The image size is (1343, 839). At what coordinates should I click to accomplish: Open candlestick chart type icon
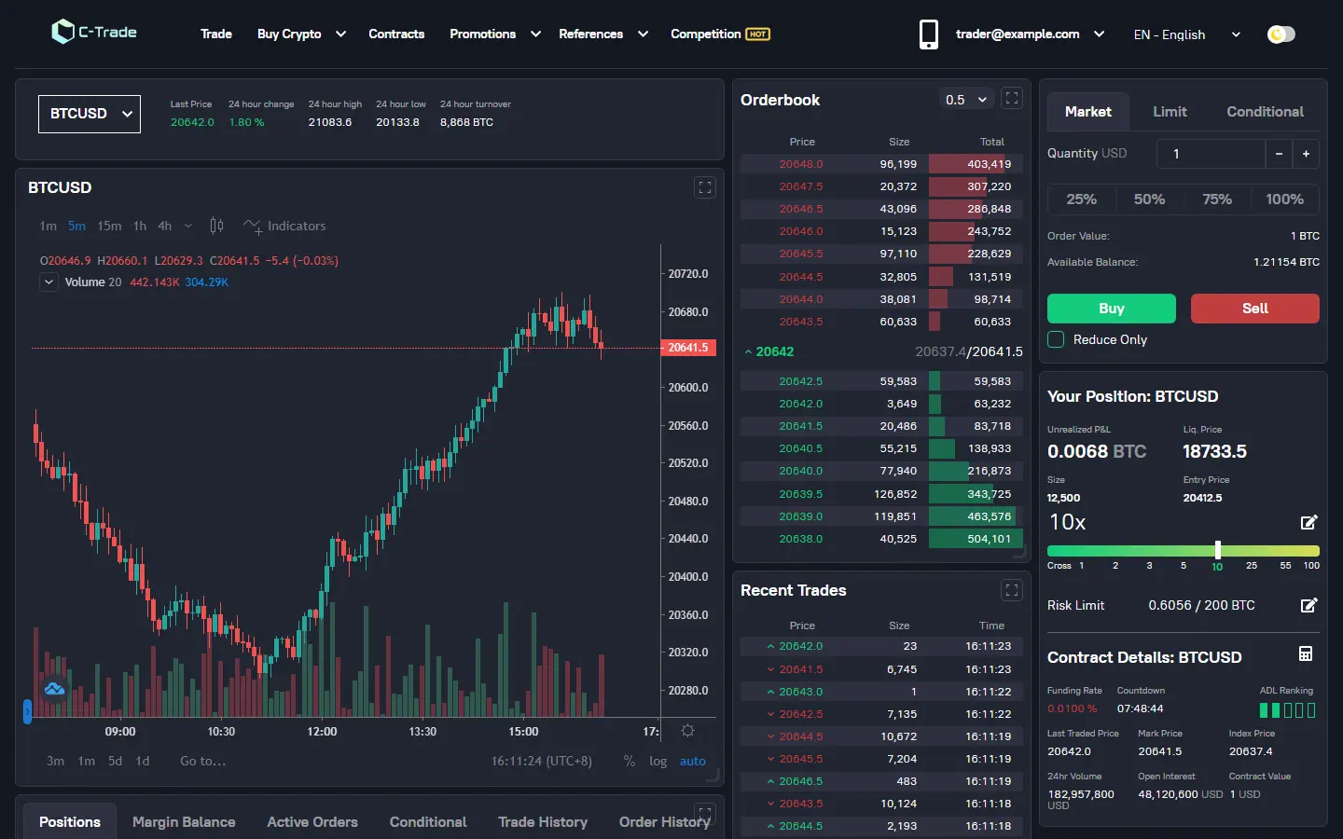[x=216, y=226]
